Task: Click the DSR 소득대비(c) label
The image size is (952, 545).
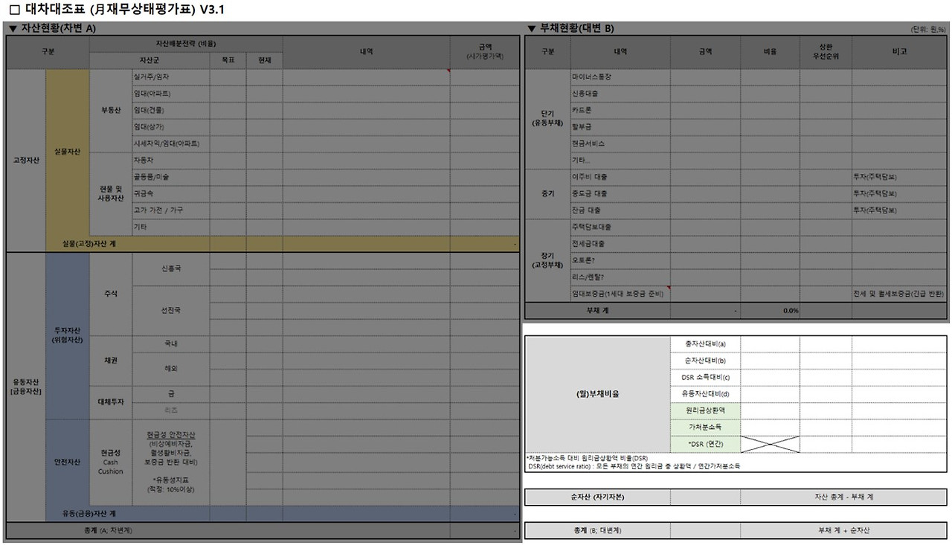Action: (x=705, y=377)
